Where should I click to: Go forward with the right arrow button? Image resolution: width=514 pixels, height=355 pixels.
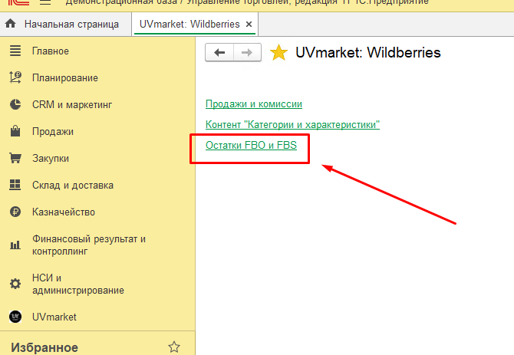[x=247, y=52]
